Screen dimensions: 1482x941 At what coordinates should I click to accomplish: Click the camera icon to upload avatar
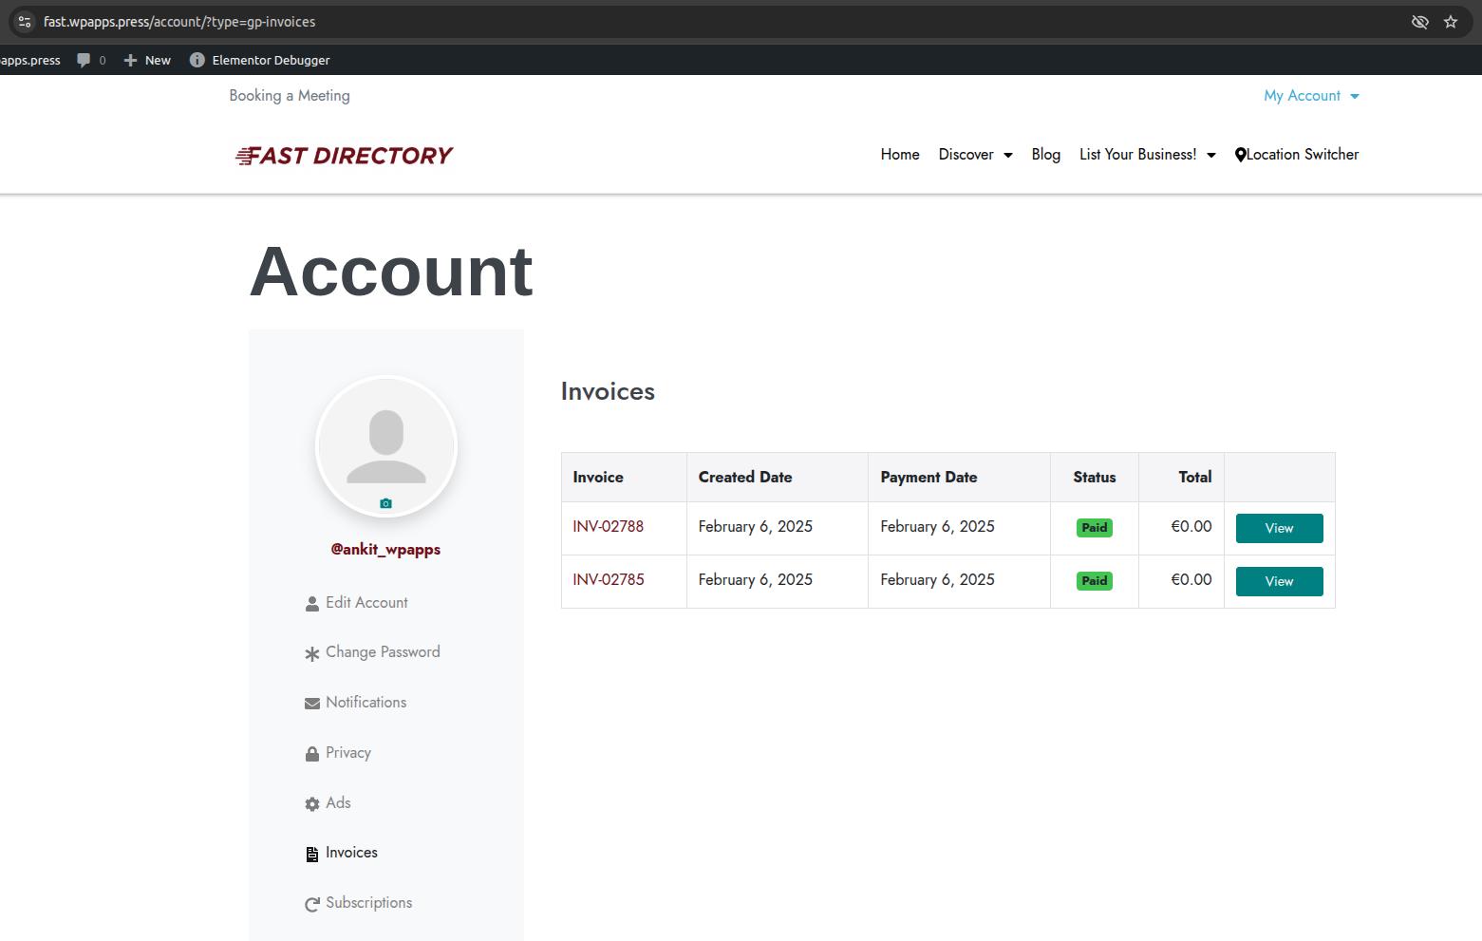[x=385, y=503]
